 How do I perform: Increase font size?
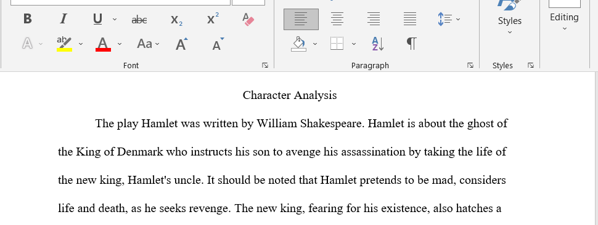coord(182,44)
